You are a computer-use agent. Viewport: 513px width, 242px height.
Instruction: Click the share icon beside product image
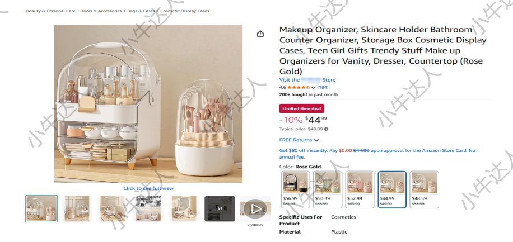[x=260, y=34]
